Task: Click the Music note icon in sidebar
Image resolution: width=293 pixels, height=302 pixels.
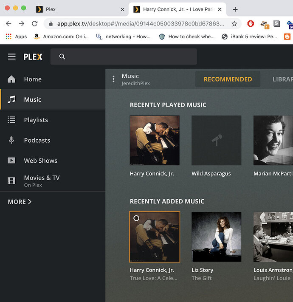Action: point(11,99)
